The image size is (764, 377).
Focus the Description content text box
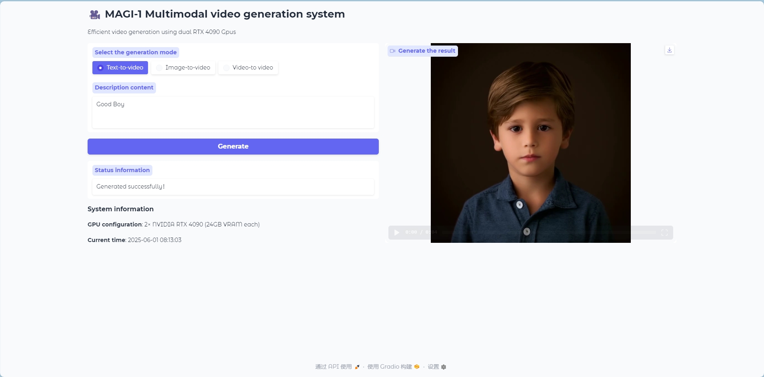pyautogui.click(x=233, y=112)
